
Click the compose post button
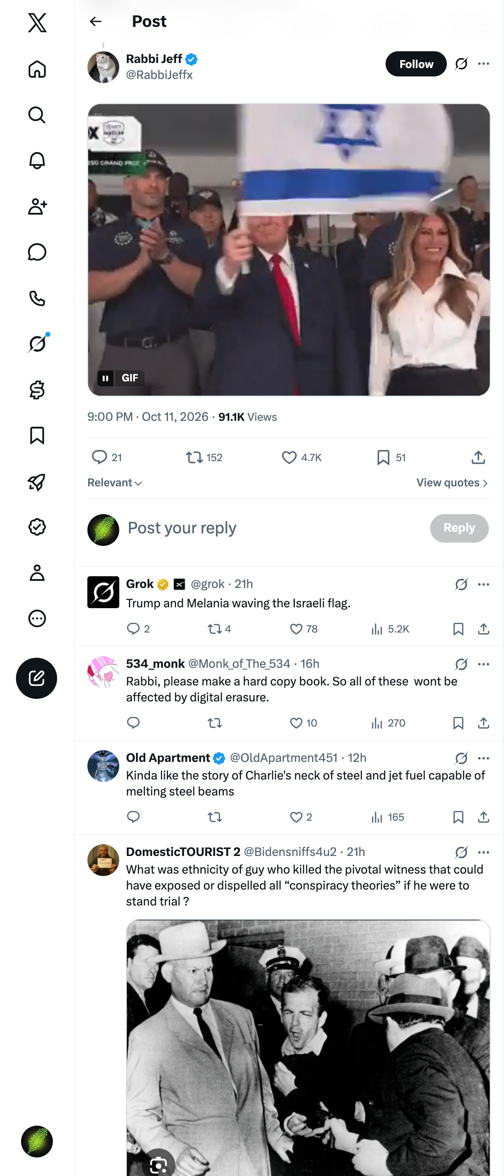pyautogui.click(x=37, y=678)
